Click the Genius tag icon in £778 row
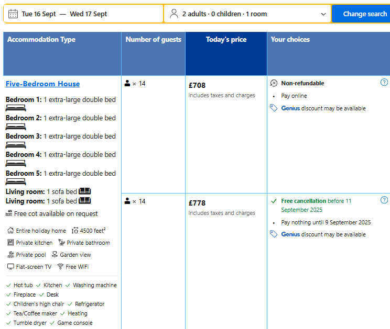390x329 pixels. pyautogui.click(x=274, y=234)
